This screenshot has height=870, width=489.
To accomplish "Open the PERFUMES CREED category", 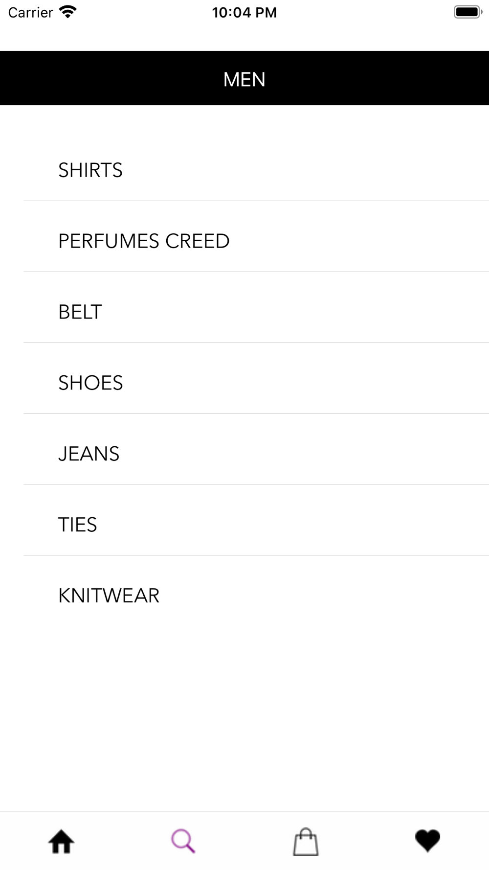I will click(x=144, y=241).
